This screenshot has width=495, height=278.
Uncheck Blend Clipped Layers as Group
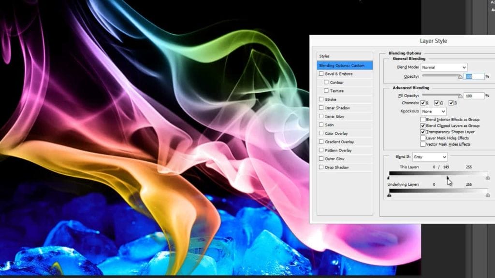tap(424, 125)
